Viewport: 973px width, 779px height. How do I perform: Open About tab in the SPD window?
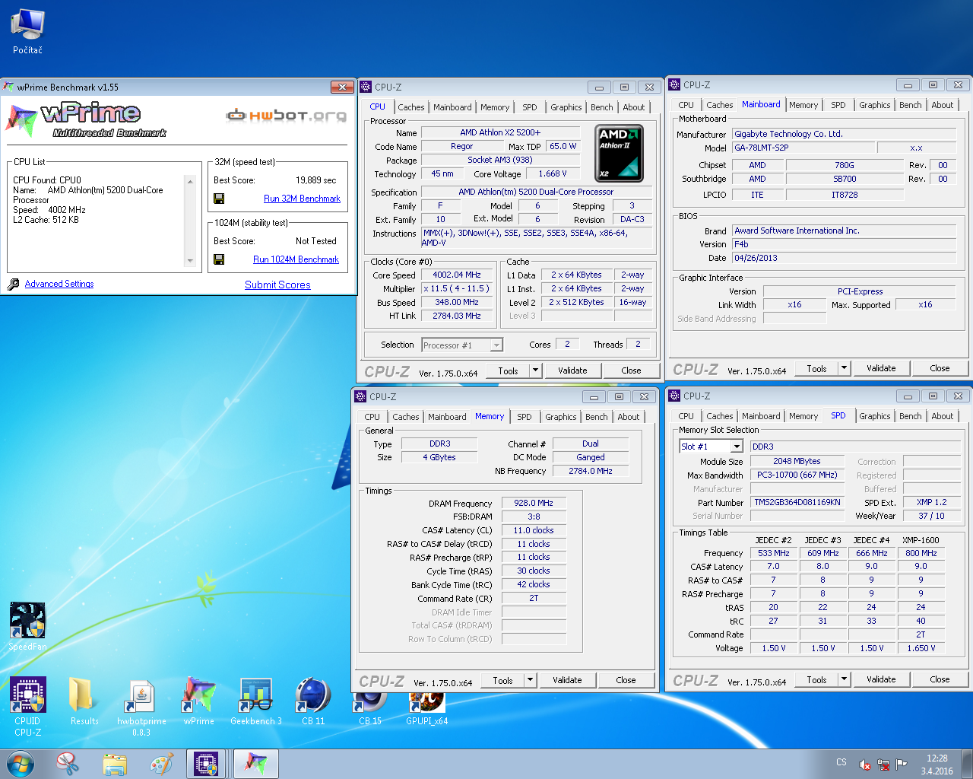coord(942,416)
